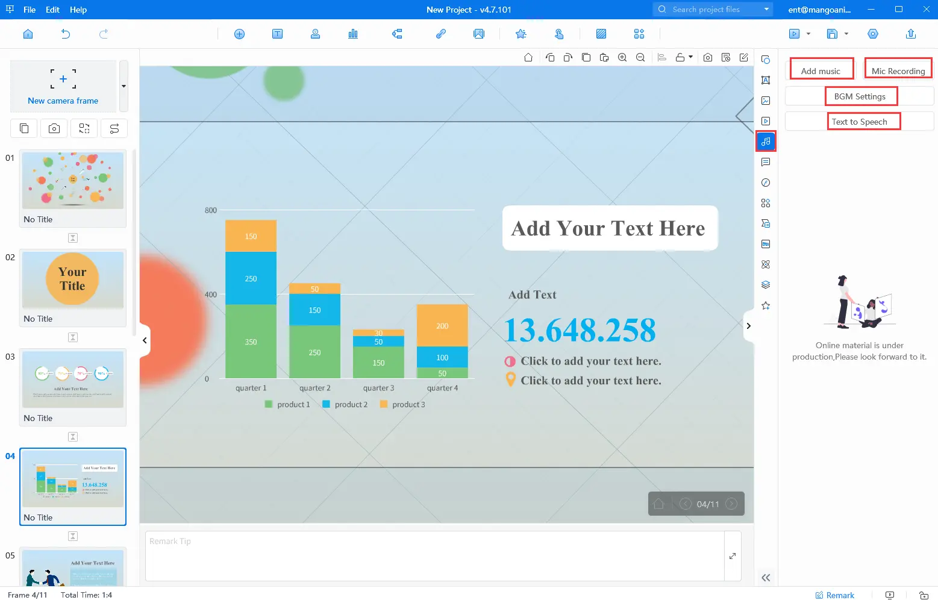The image size is (938, 600).
Task: Select frame 02 Your Title thumbnail
Action: click(73, 281)
